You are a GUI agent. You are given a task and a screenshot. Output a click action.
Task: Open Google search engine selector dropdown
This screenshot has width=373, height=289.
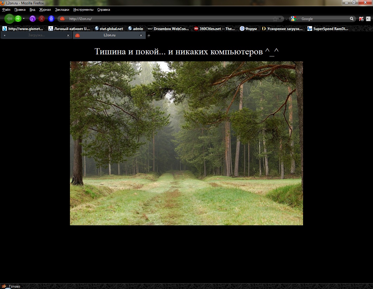[x=294, y=19]
